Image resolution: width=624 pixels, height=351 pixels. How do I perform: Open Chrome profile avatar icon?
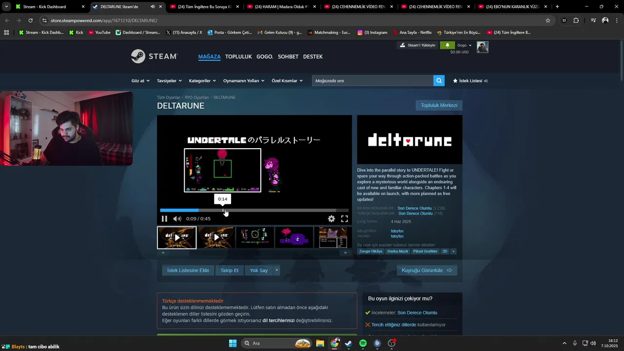pyautogui.click(x=605, y=20)
